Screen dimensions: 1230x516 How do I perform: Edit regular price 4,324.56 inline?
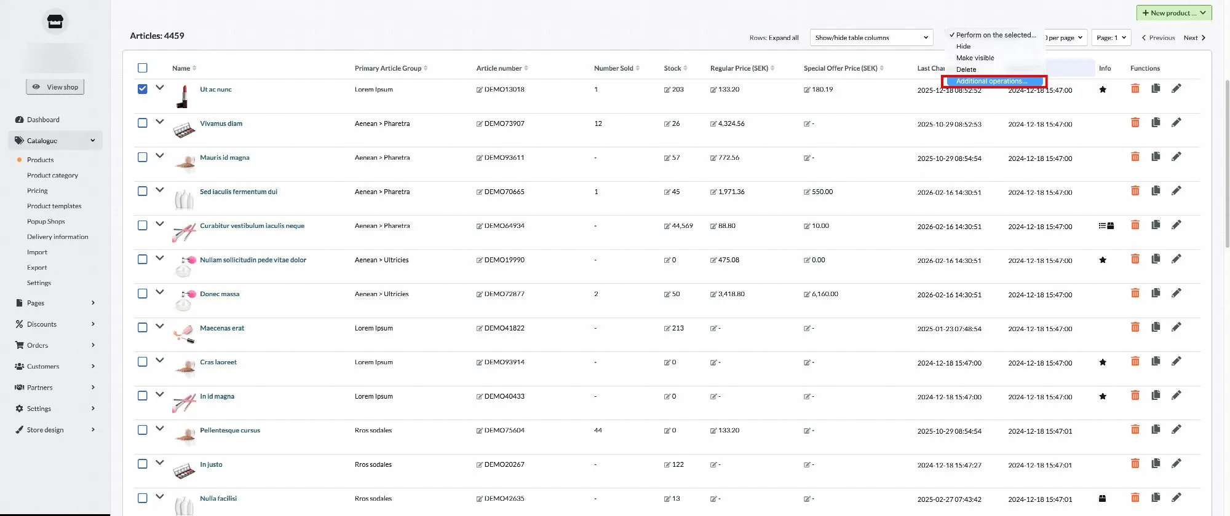click(x=713, y=124)
